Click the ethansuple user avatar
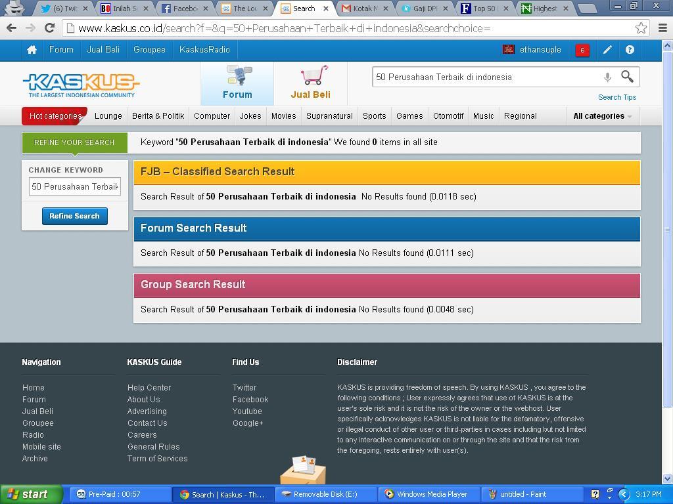The width and height of the screenshot is (673, 504). click(509, 49)
